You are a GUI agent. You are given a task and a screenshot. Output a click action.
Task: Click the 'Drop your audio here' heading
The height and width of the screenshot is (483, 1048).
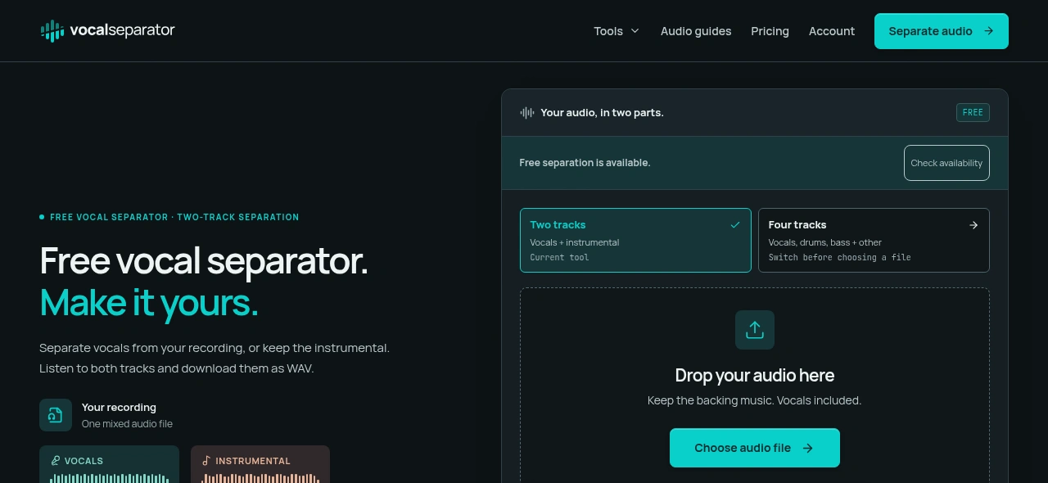(755, 376)
